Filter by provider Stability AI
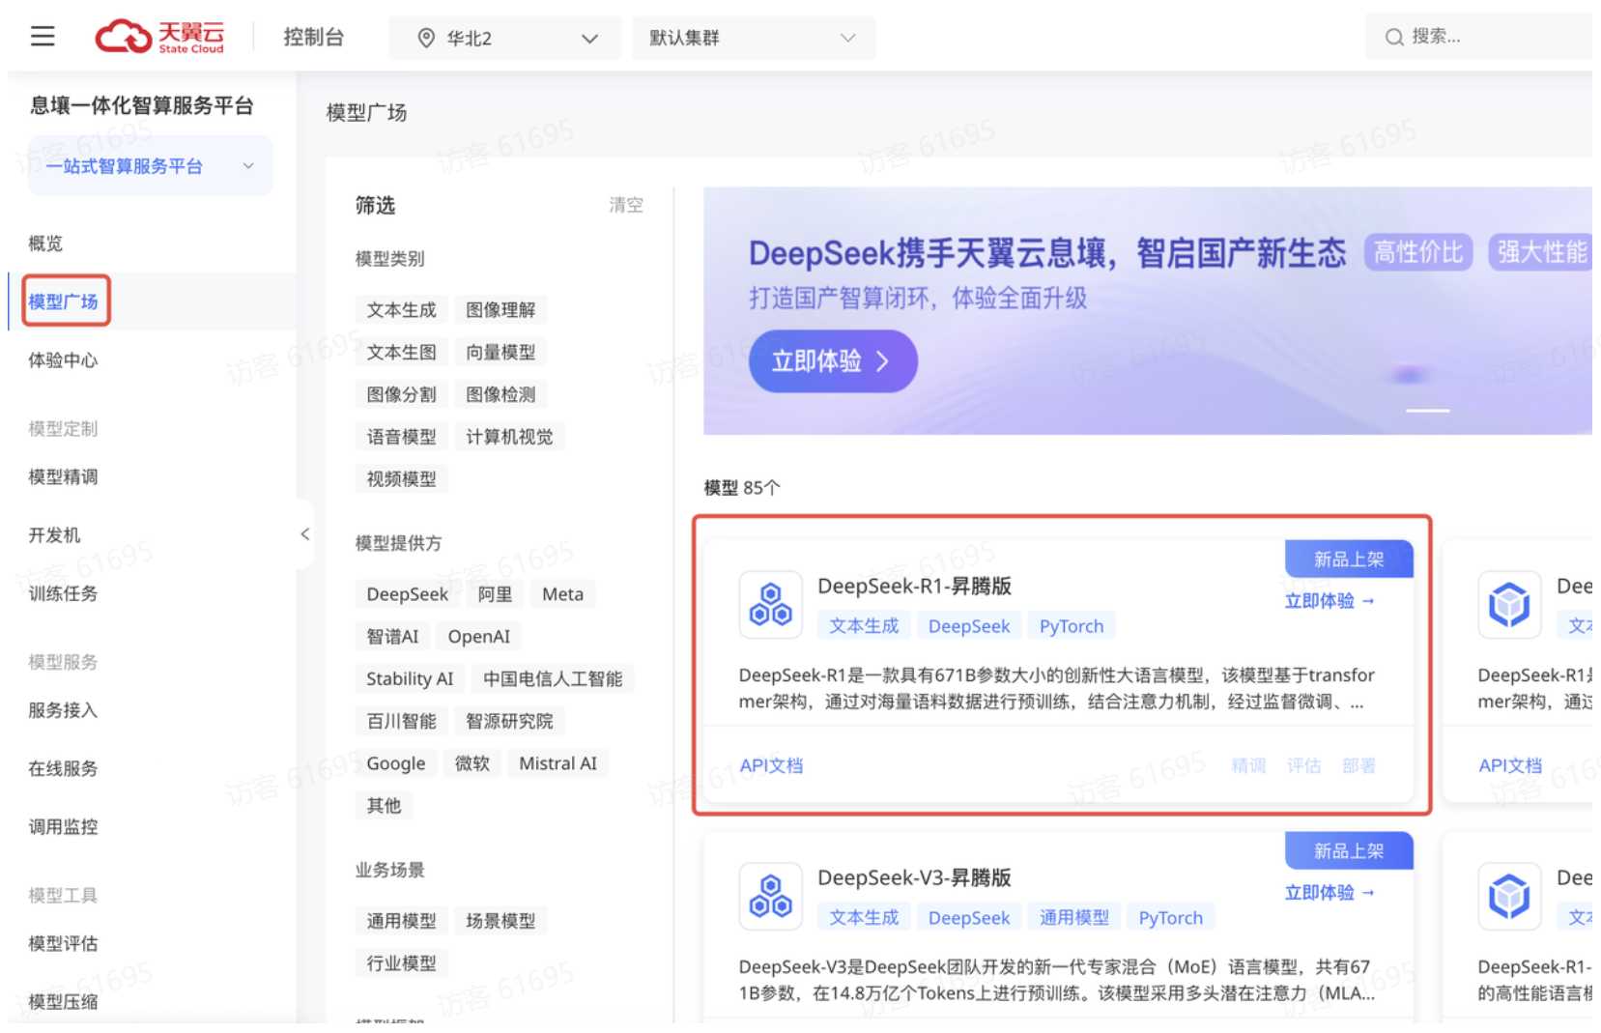This screenshot has height=1033, width=1601. [410, 678]
